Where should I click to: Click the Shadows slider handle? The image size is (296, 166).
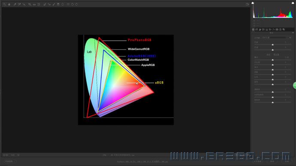tap(272, 74)
